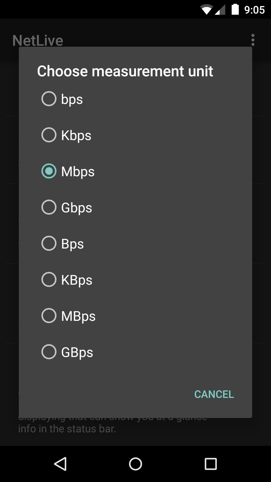
Task: Tap the Android home circle icon
Action: tap(135, 464)
